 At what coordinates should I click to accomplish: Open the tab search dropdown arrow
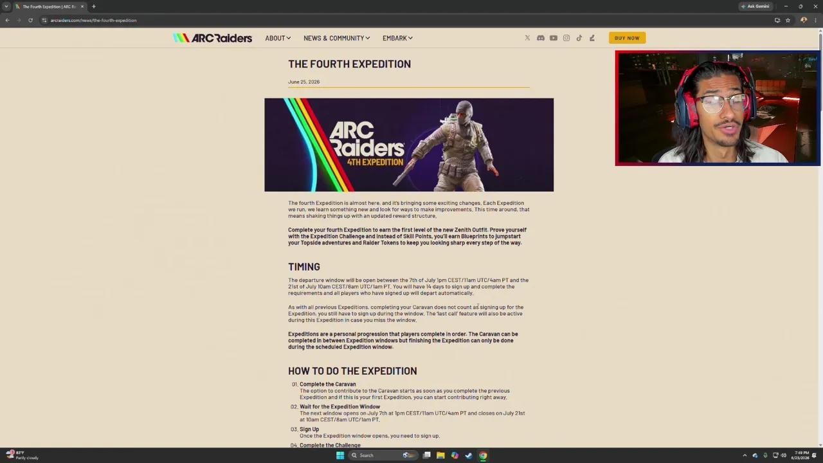6,6
